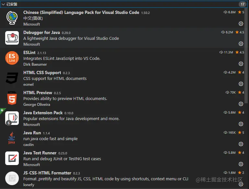Select Chinese (Simplified) Language Pack title
The height and width of the screenshot is (189, 249).
tap(81, 12)
